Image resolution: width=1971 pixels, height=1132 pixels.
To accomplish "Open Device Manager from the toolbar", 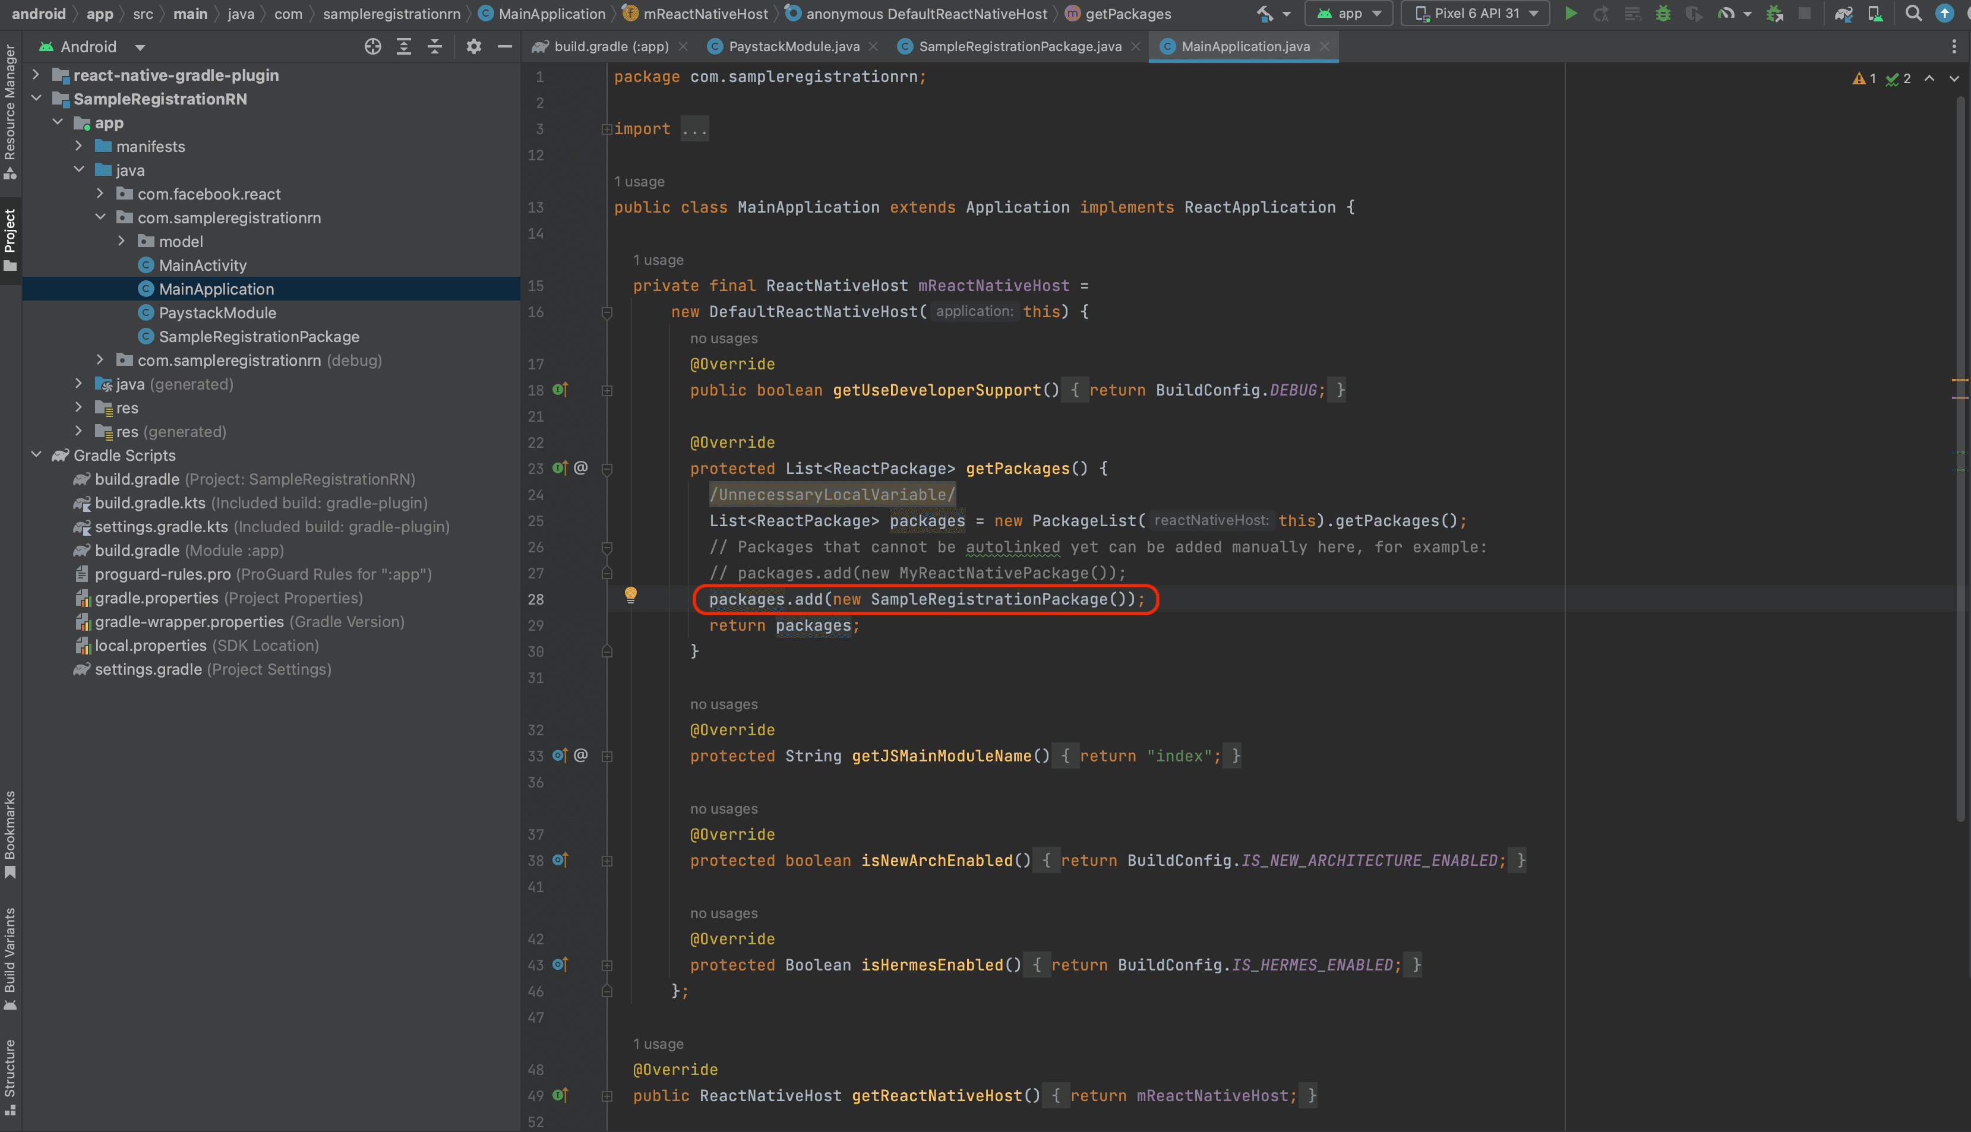I will click(1875, 13).
